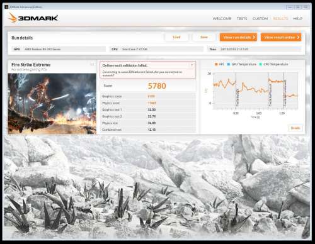
Task: Maximize the 3DMark window
Action: point(297,7)
